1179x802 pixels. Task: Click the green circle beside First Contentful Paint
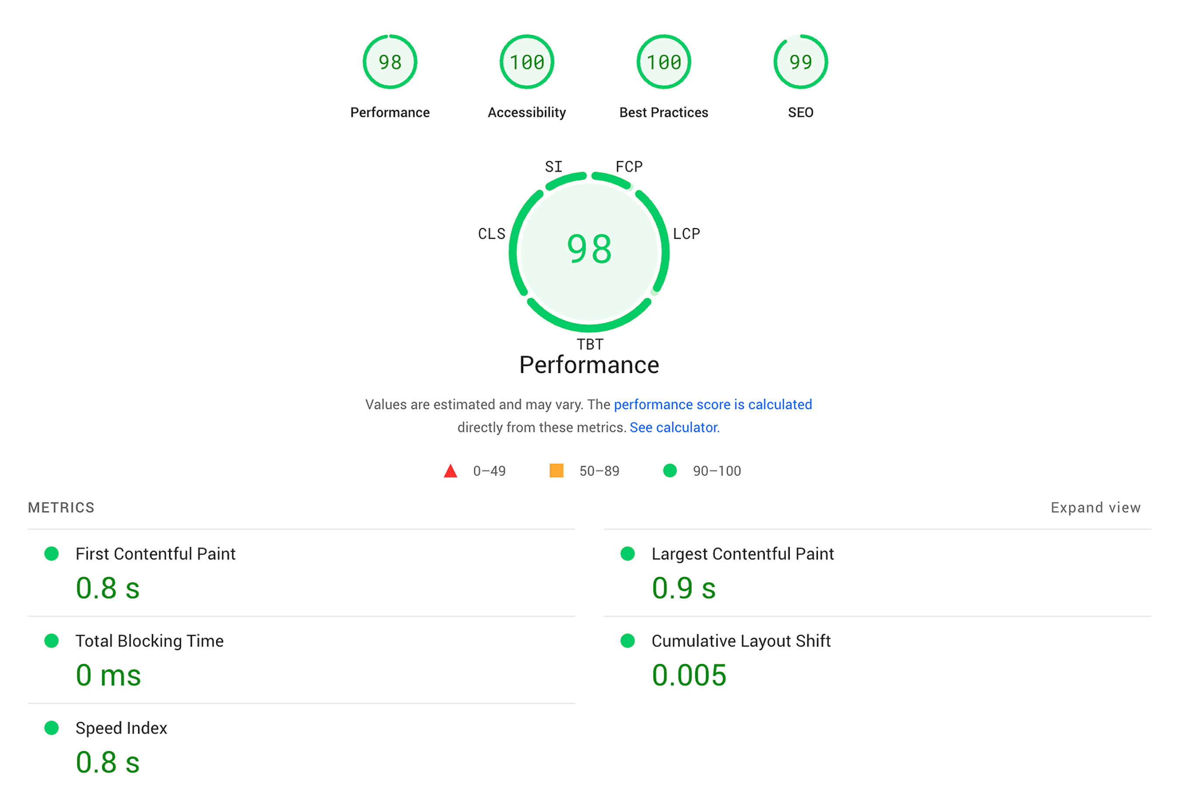click(x=51, y=553)
